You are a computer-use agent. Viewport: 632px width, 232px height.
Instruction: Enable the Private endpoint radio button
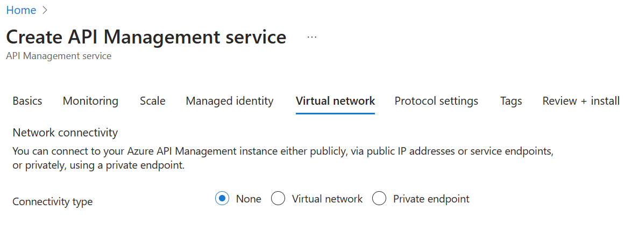(379, 199)
